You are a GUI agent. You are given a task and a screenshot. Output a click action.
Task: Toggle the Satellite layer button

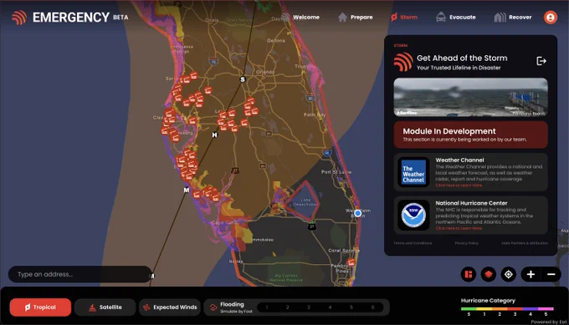(x=105, y=307)
